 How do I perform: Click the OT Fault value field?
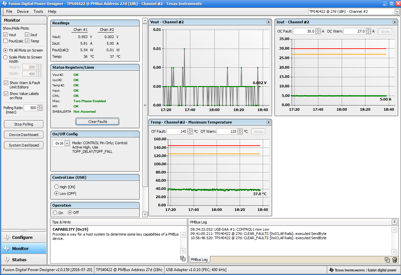pos(177,131)
